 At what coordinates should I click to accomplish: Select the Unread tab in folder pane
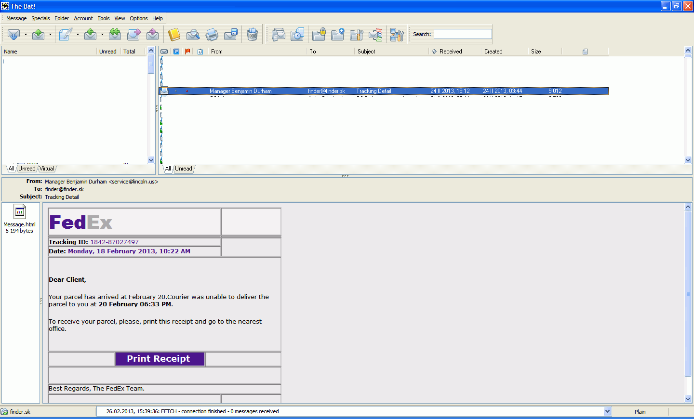click(x=27, y=169)
